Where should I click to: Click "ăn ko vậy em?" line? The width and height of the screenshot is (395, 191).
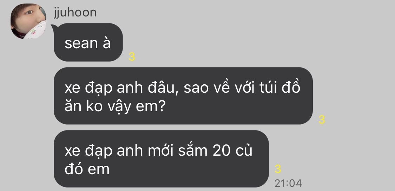[x=115, y=106]
